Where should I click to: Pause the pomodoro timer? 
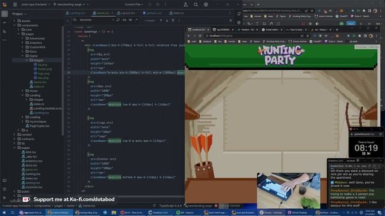pos(363,154)
